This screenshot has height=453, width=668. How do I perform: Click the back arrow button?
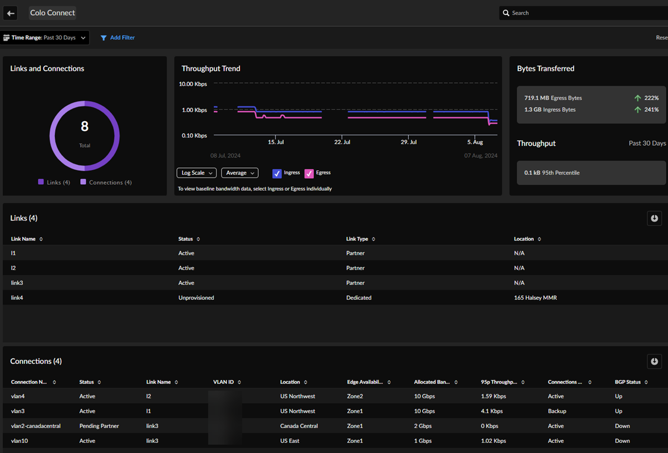(x=11, y=13)
